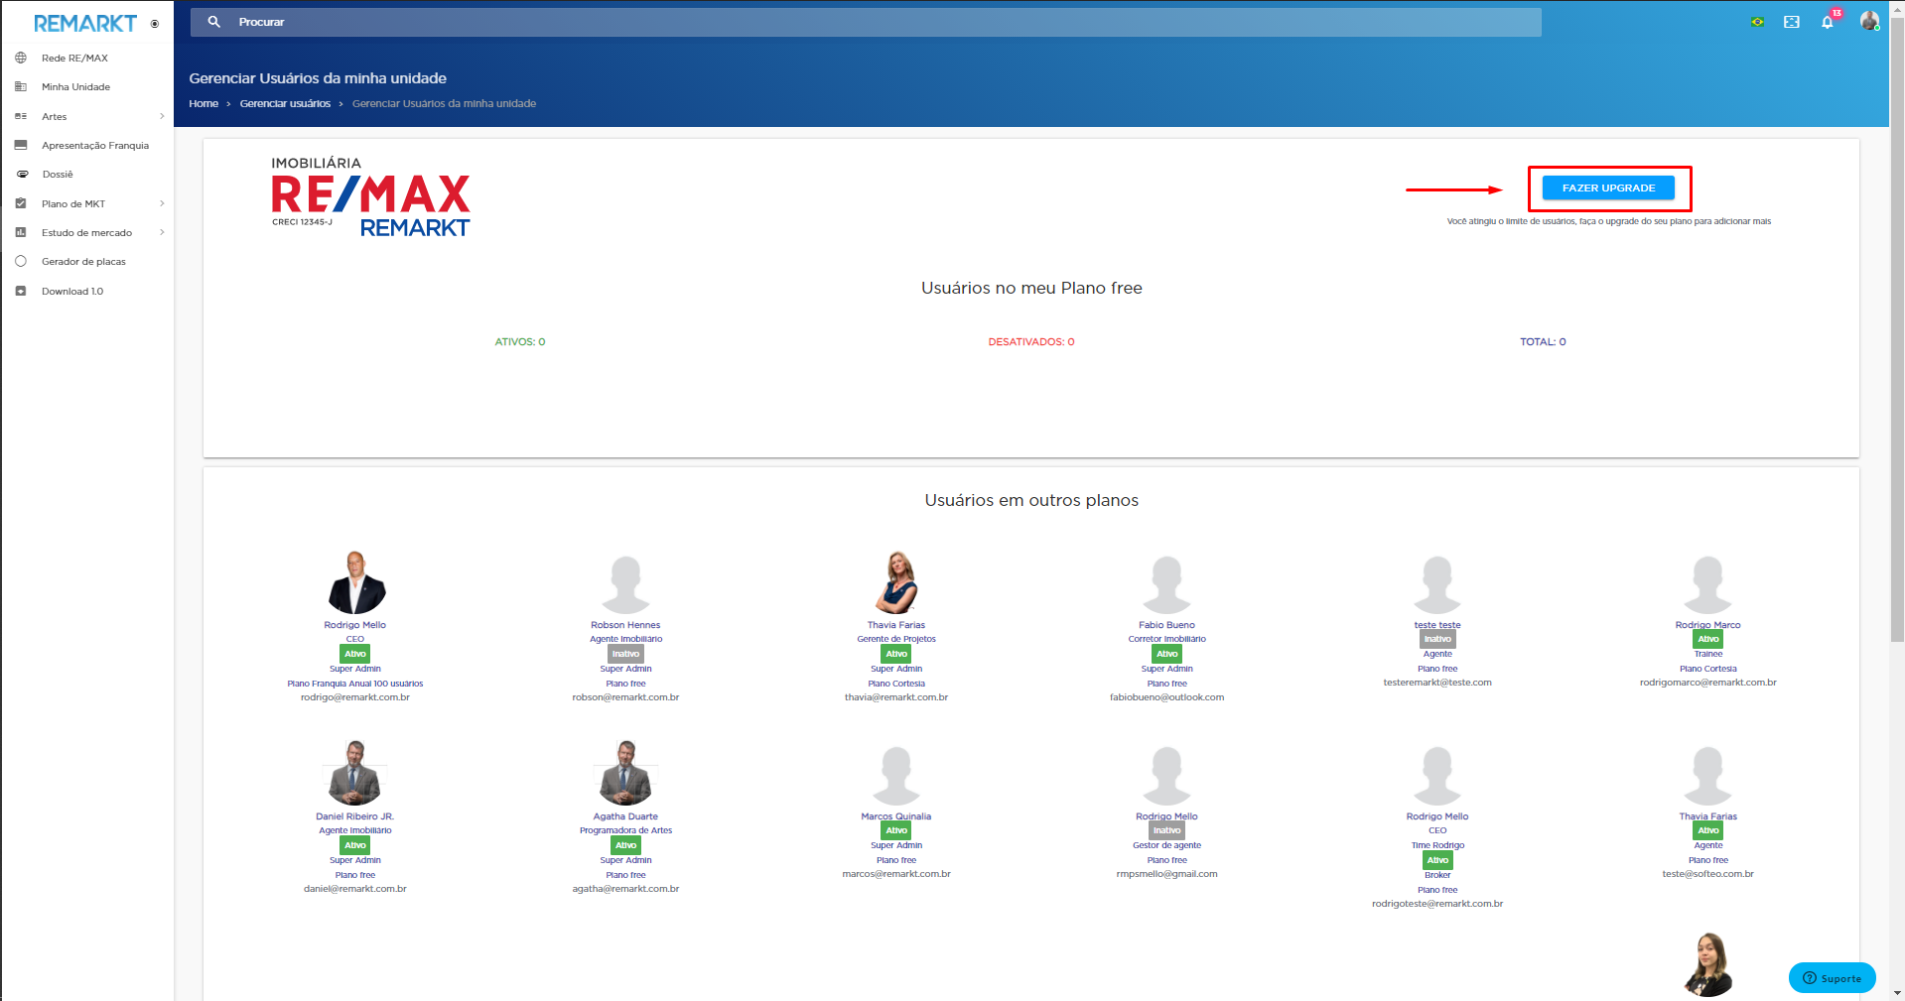Open the Gerenciar usuários breadcrumb link
Screen dimensions: 1905x1001
(x=286, y=103)
